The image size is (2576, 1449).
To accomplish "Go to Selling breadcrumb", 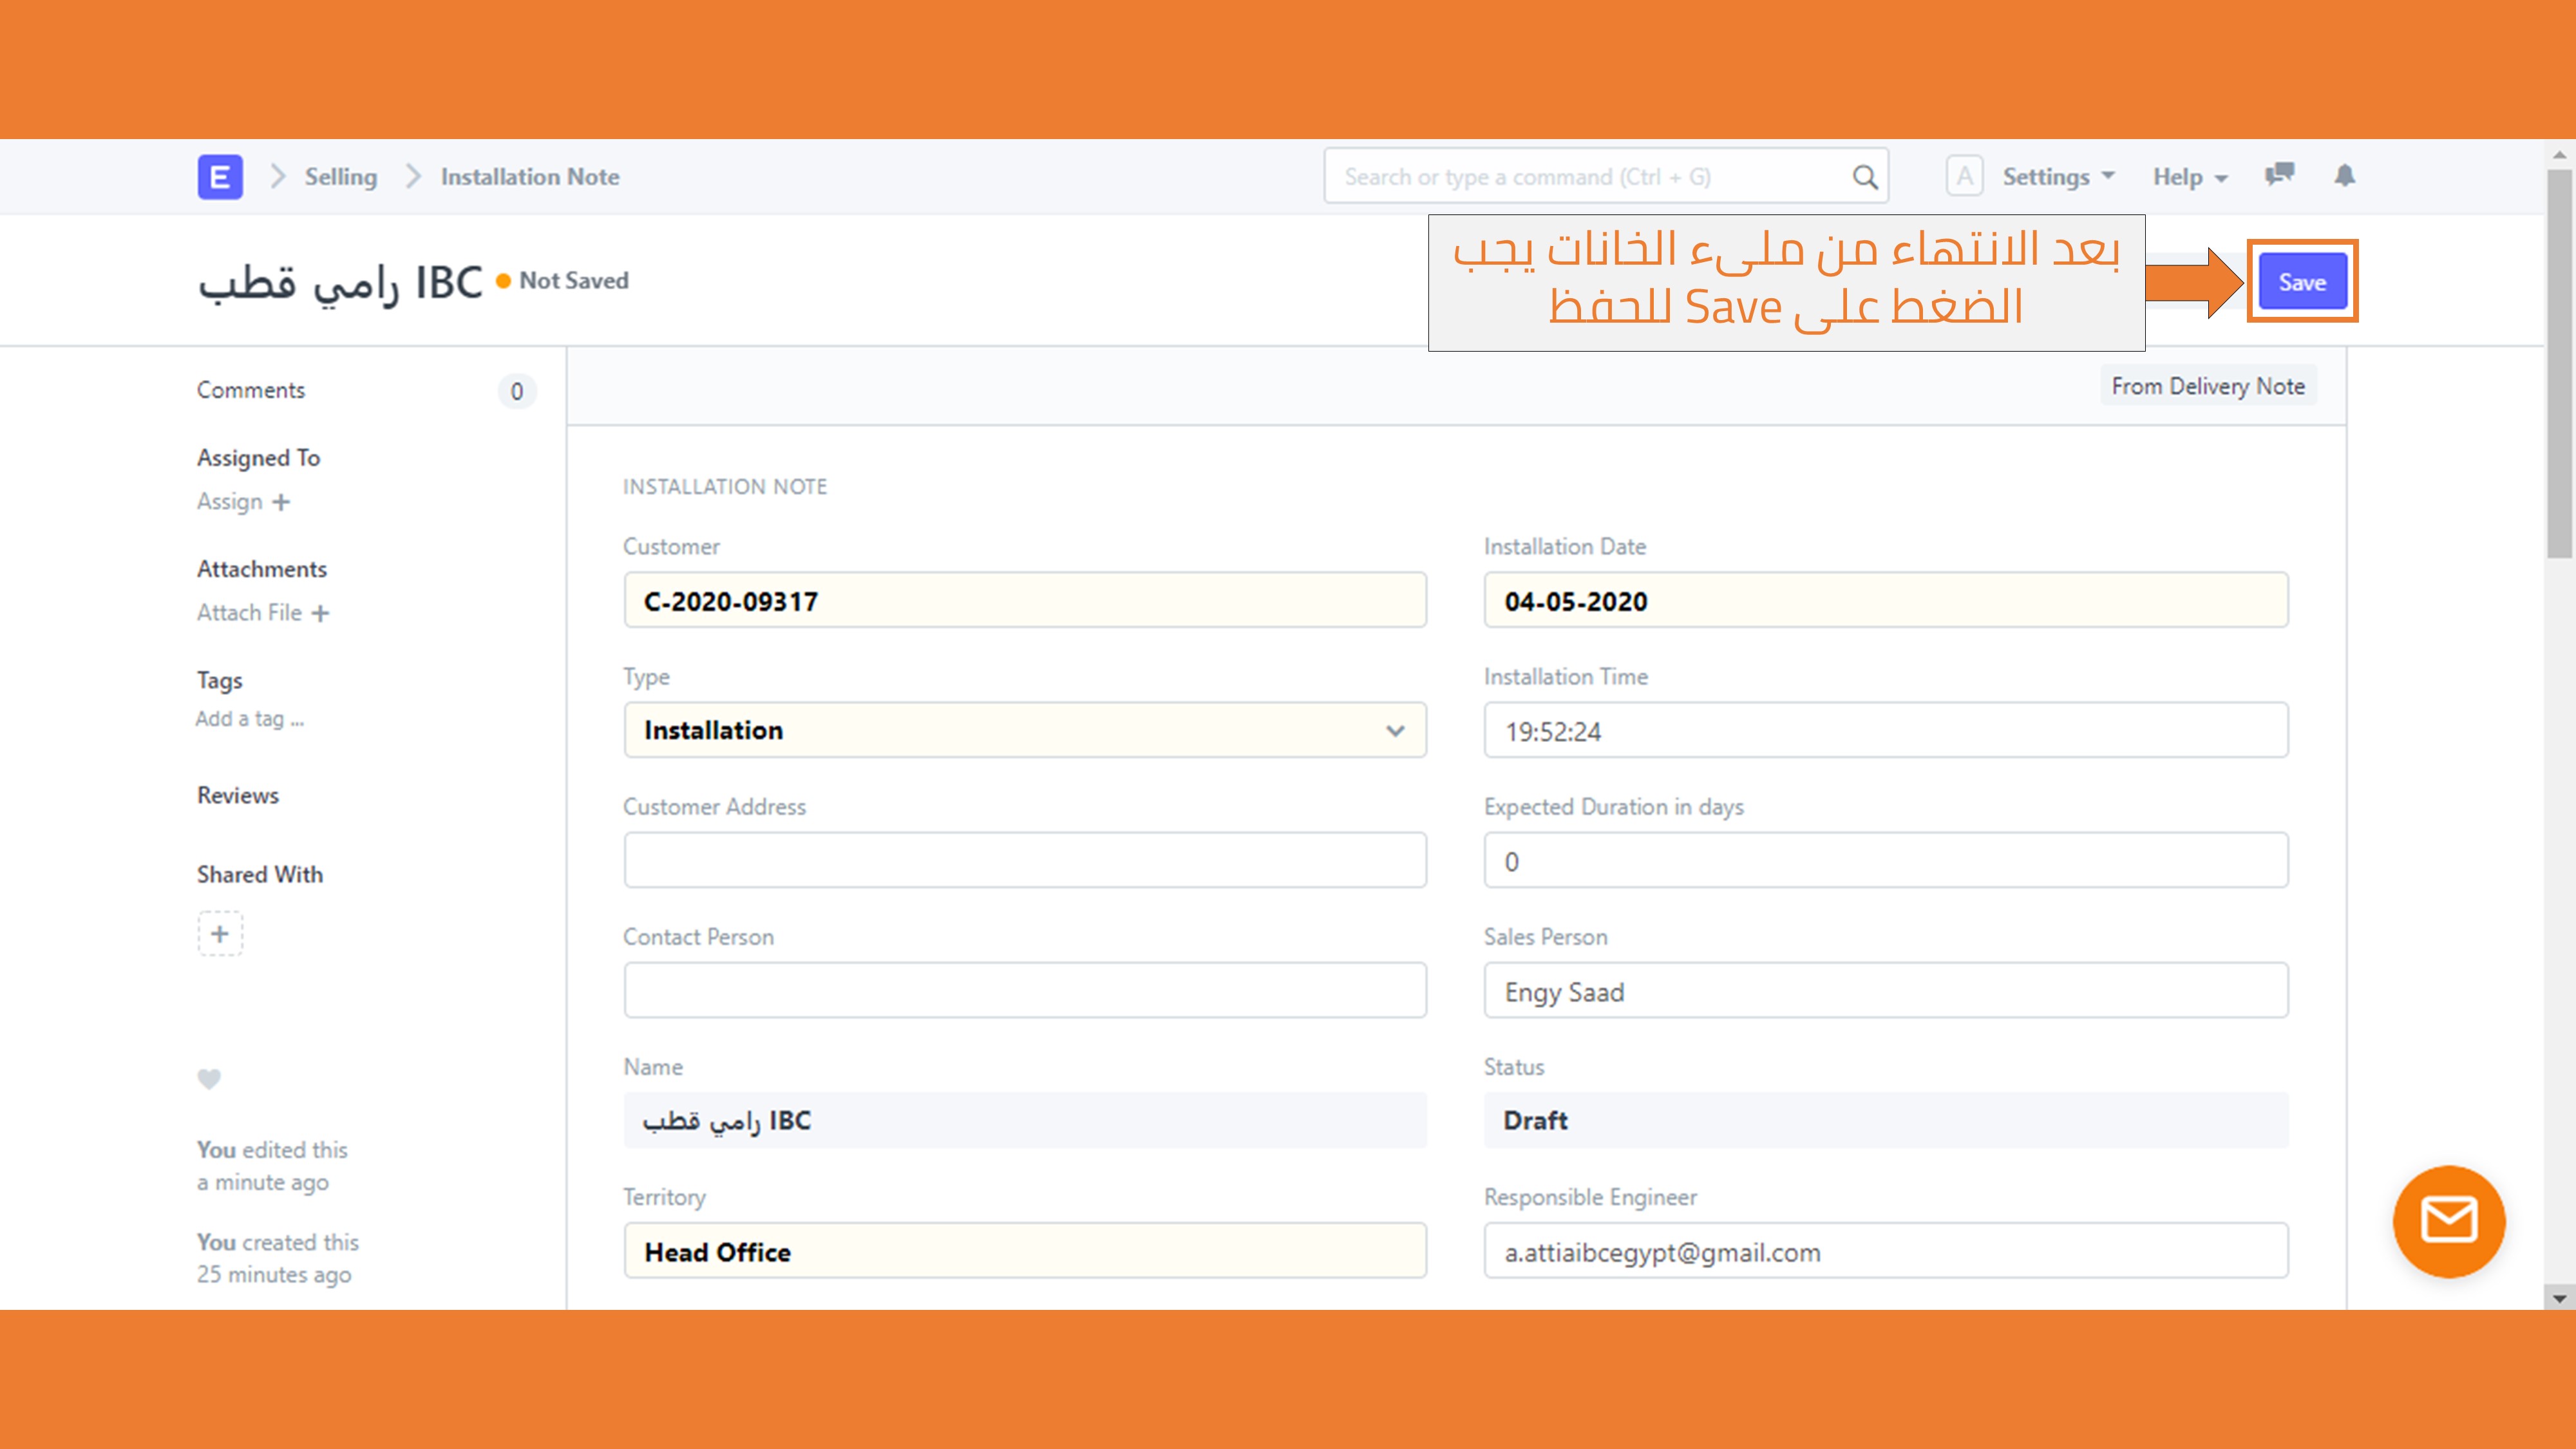I will (x=341, y=177).
